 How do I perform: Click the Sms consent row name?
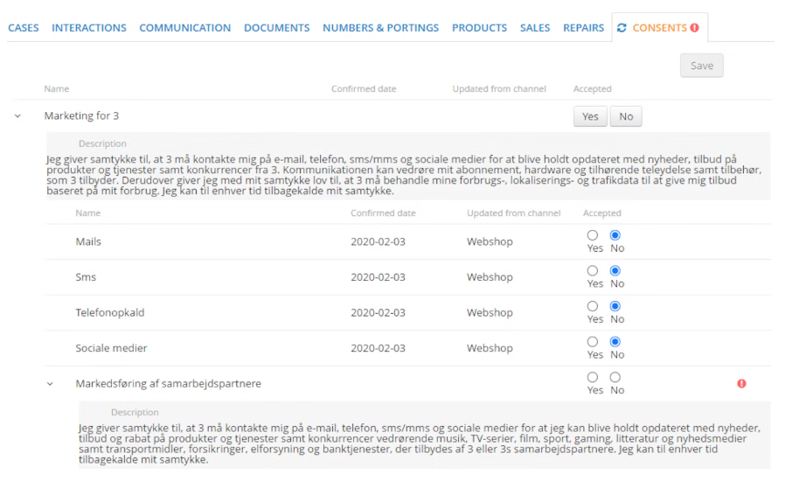pyautogui.click(x=86, y=277)
